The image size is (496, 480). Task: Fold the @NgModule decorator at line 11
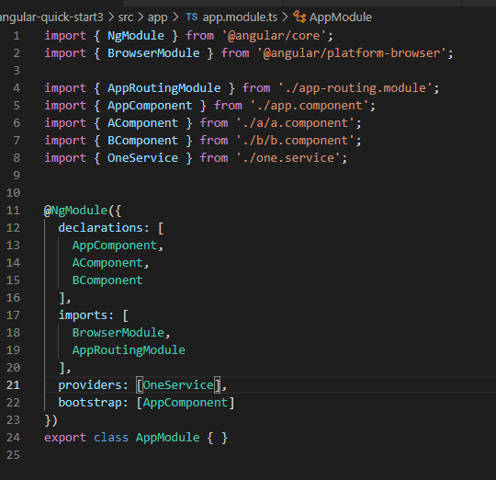[x=35, y=211]
